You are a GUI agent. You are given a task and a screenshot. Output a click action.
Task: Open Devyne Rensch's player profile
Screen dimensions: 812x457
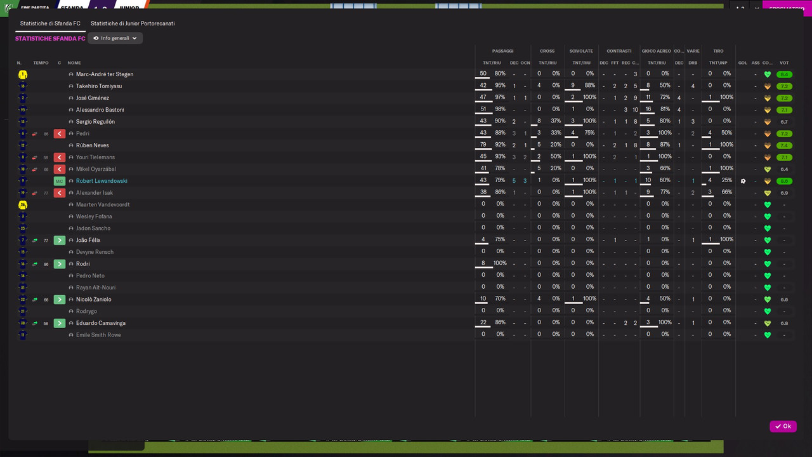click(95, 252)
